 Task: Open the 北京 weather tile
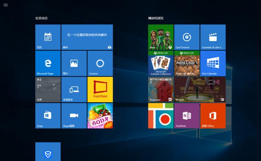pyautogui.click(x=48, y=90)
